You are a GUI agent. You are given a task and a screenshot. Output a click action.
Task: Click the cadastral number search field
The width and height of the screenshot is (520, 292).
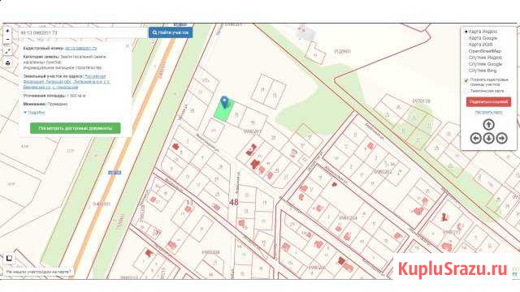83,32
